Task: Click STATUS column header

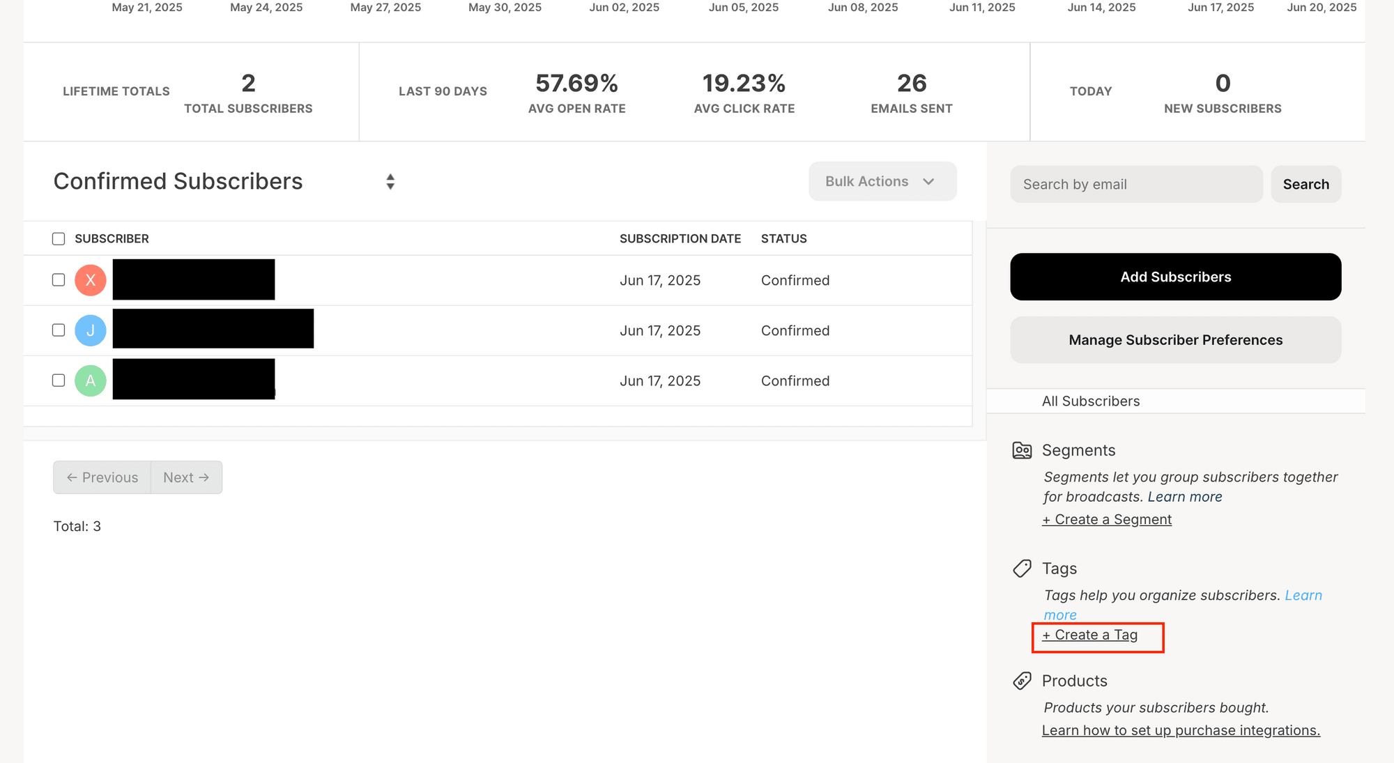Action: tap(784, 239)
